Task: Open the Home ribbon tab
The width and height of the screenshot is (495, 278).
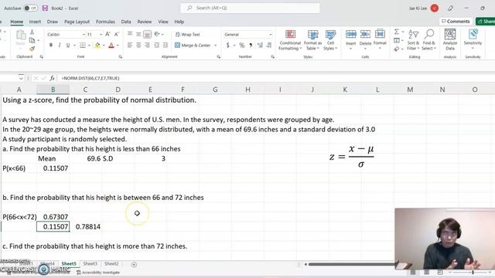Action: [17, 22]
